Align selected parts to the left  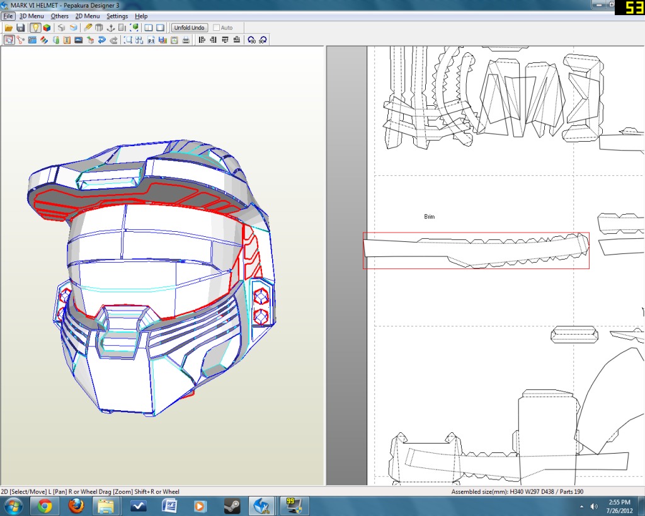click(202, 40)
